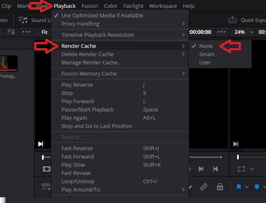Open timeline view options icon
Viewport: 266px width, 203px height.
coord(46,186)
